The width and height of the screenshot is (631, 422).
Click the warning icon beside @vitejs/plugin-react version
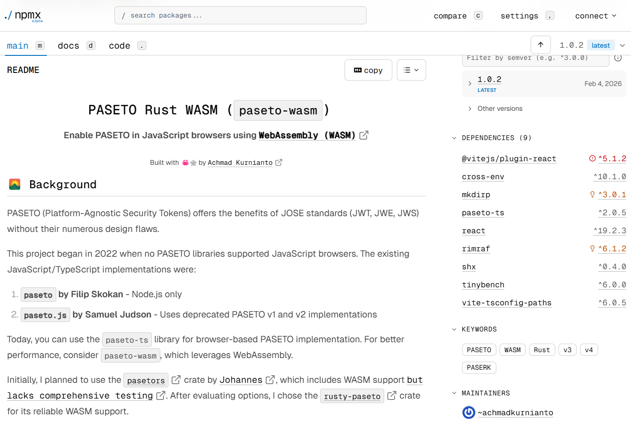[x=593, y=159]
